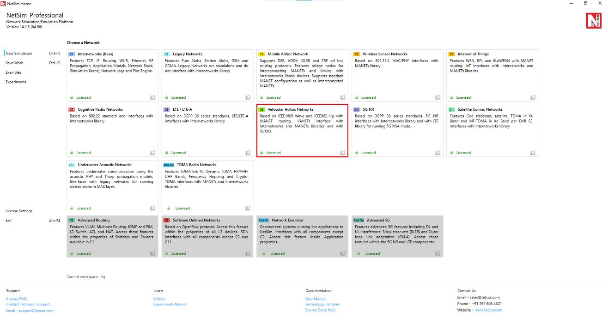The height and width of the screenshot is (329, 608).
Task: Open book icon on Underwater Acoustic Networks card
Action: (152, 208)
